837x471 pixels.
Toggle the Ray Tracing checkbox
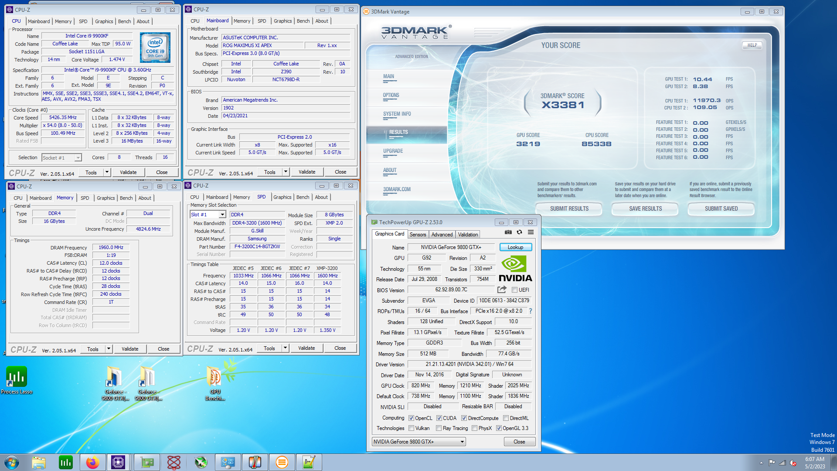(439, 428)
